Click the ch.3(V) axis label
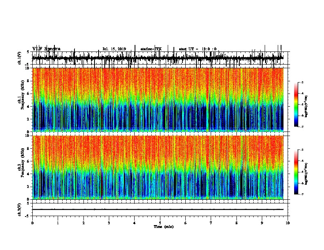 [x=20, y=210]
